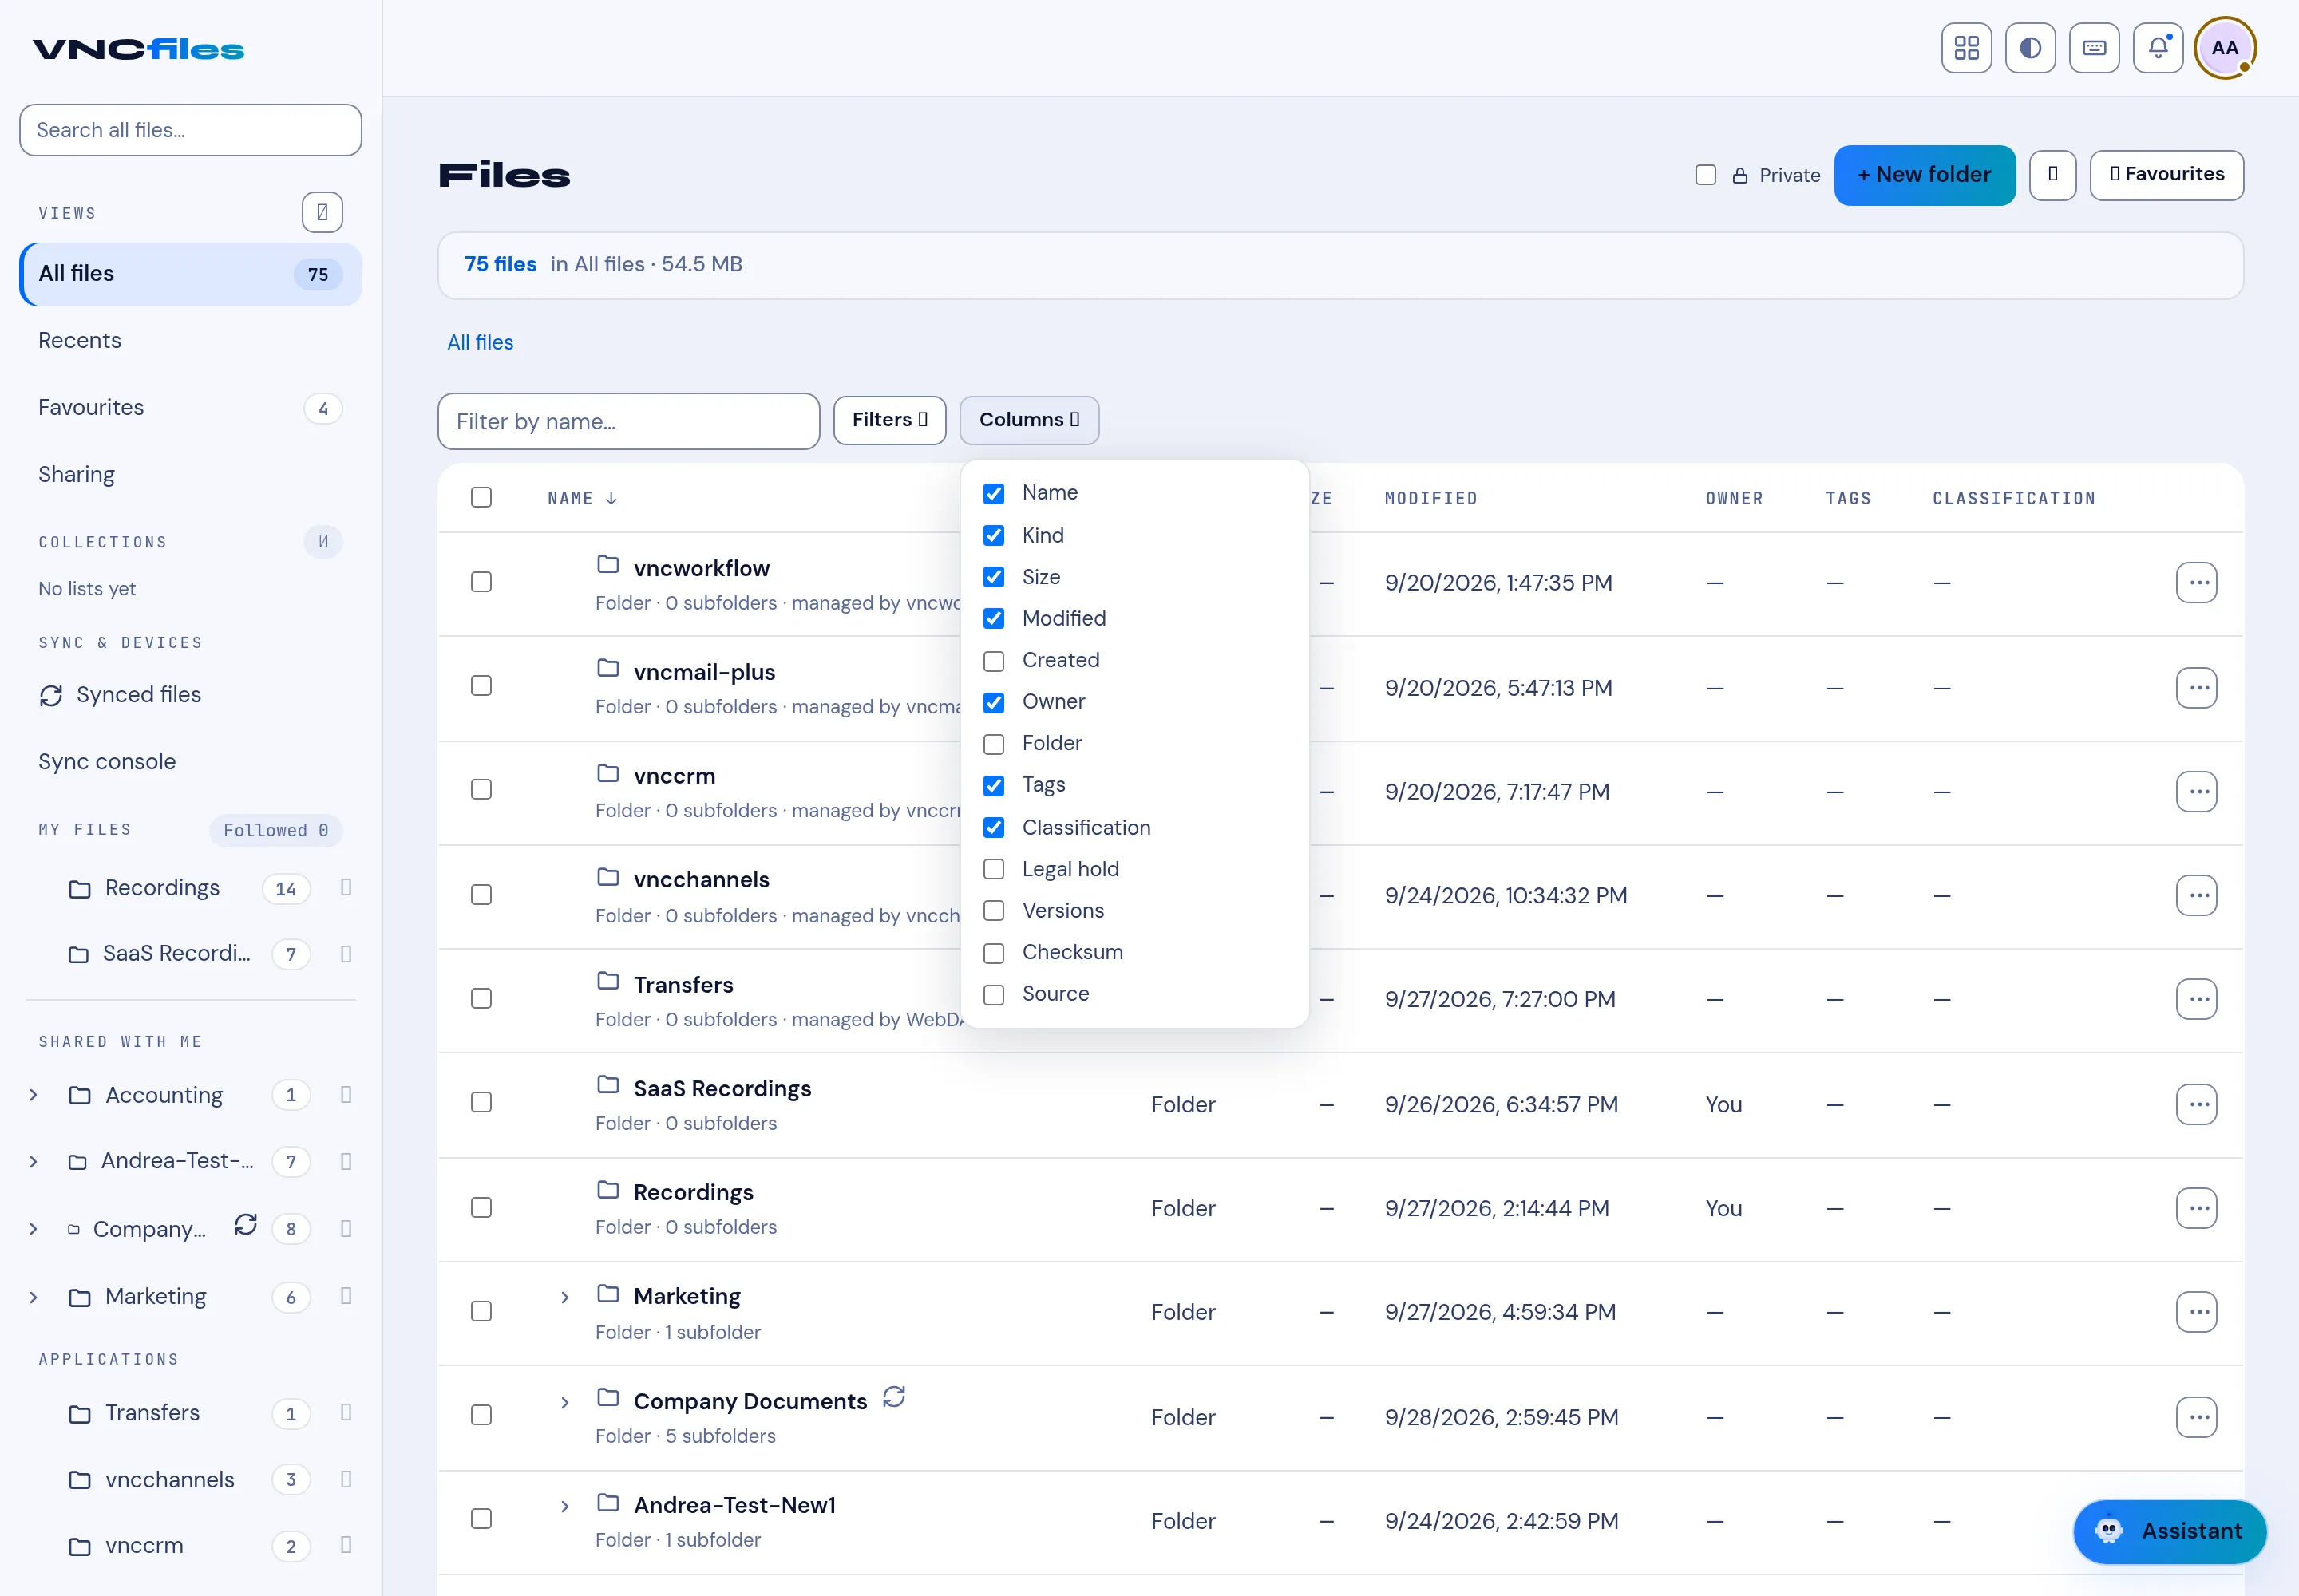Select all rows with header checkbox

tap(481, 497)
